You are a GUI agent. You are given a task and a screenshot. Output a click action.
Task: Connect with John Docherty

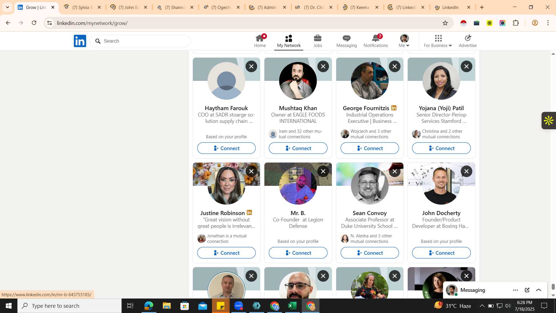(x=441, y=253)
